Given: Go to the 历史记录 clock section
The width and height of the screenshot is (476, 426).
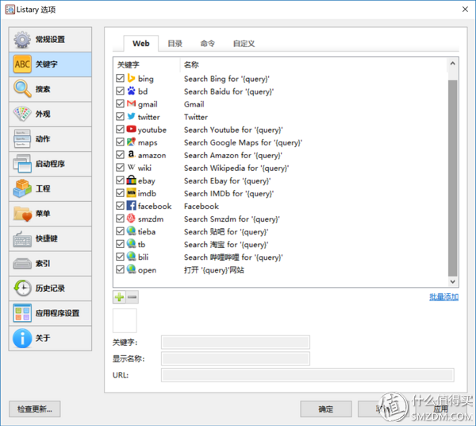Looking at the screenshot, I should tap(50, 289).
